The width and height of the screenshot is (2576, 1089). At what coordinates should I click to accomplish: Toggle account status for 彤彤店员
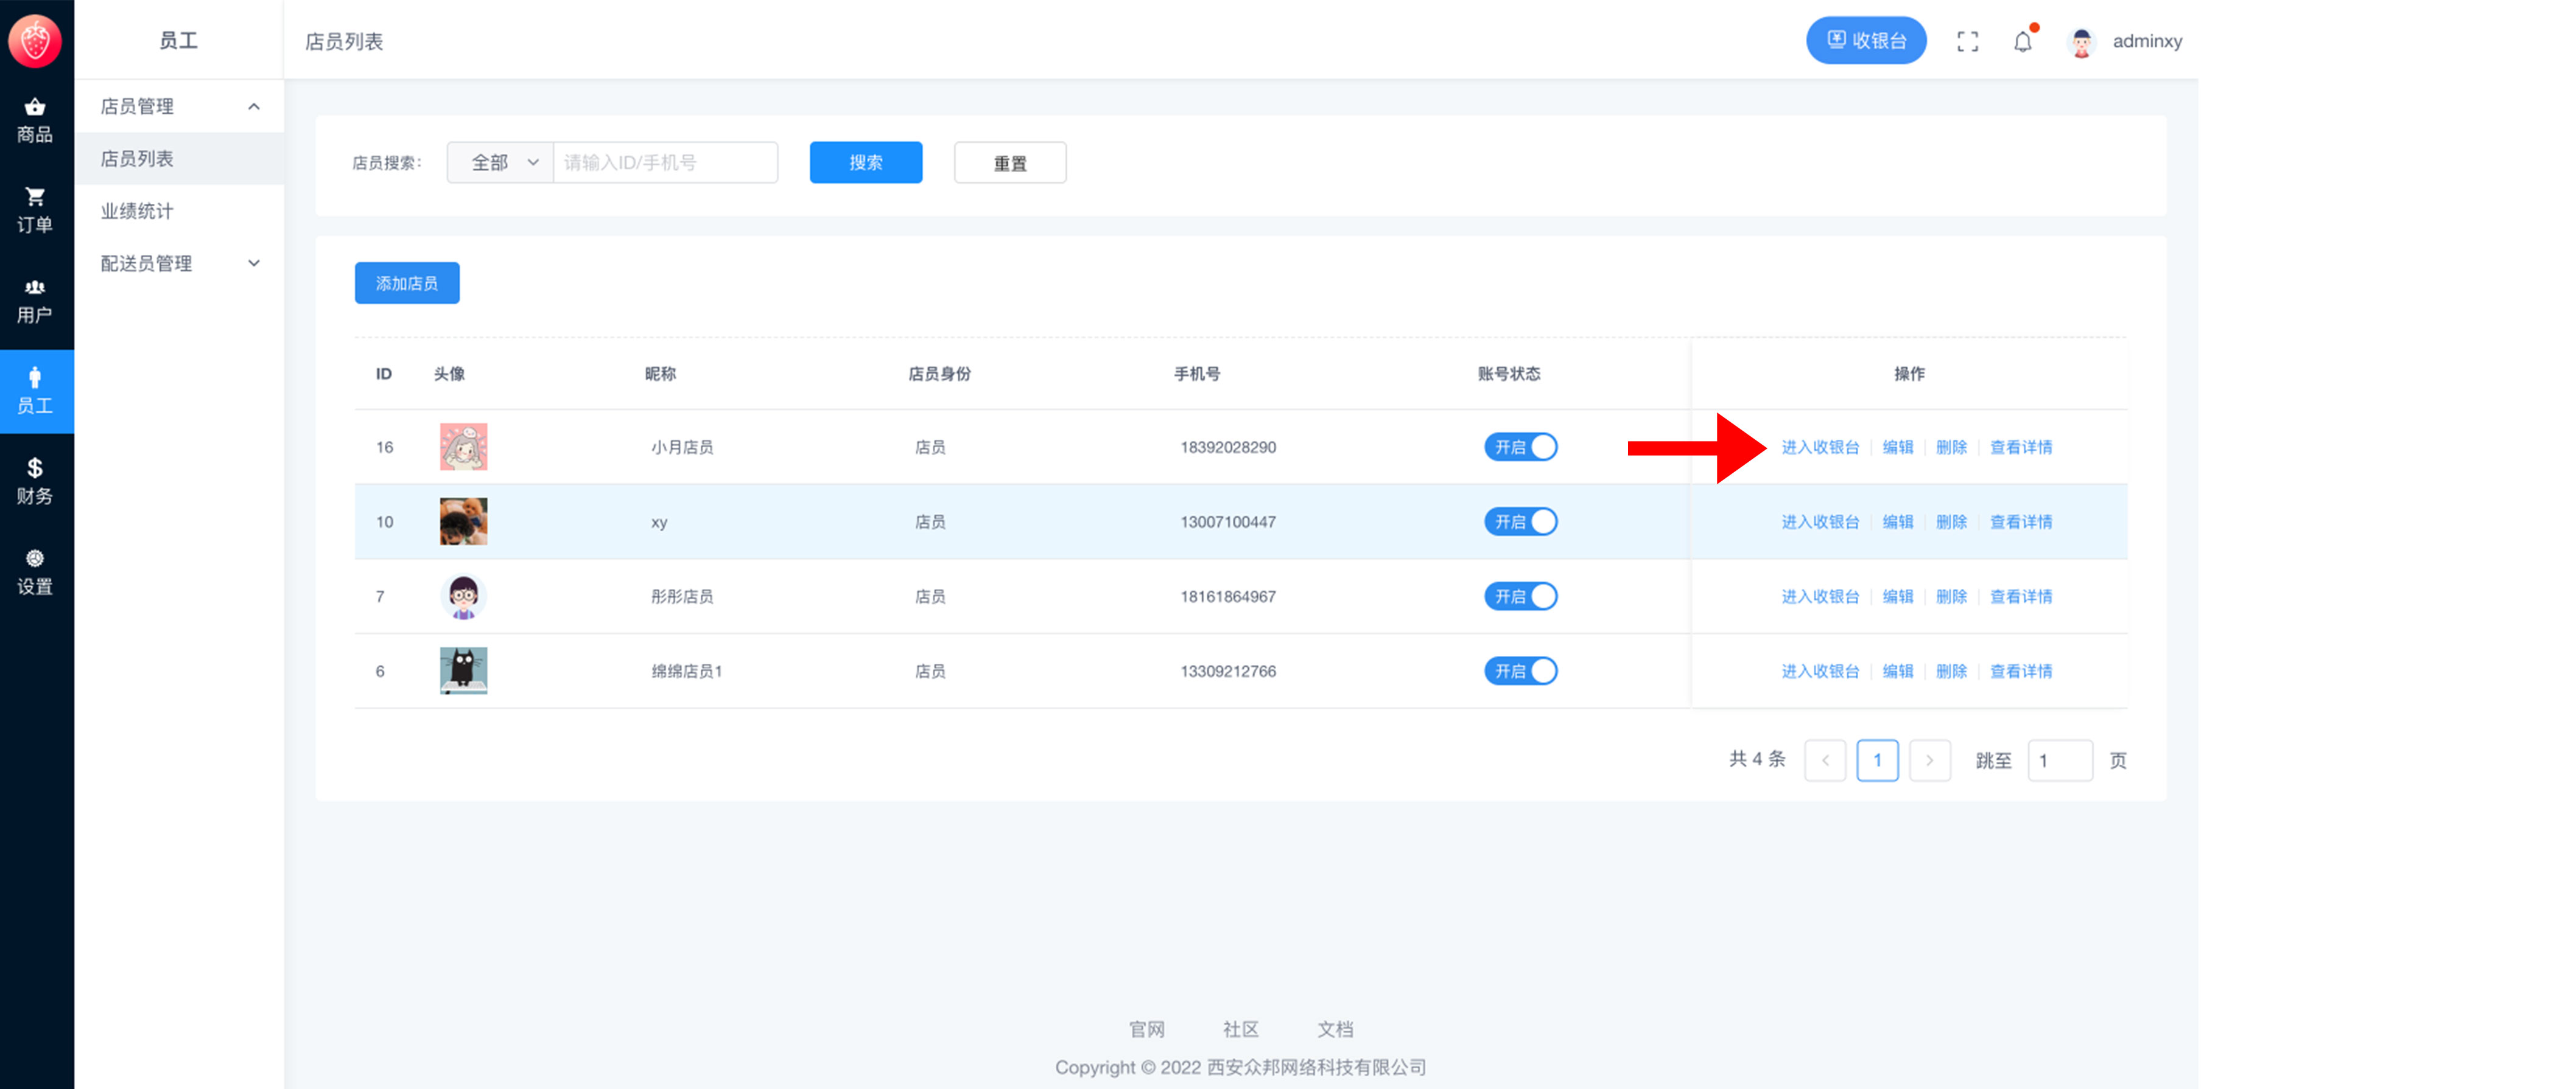tap(1520, 596)
